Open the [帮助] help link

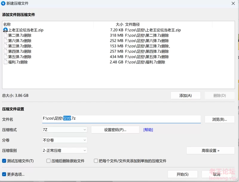(148, 130)
